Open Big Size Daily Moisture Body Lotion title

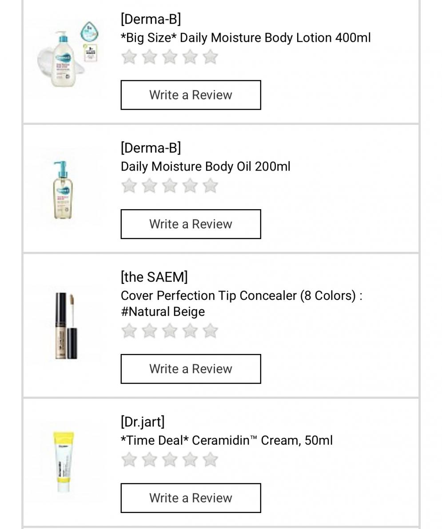(x=245, y=38)
